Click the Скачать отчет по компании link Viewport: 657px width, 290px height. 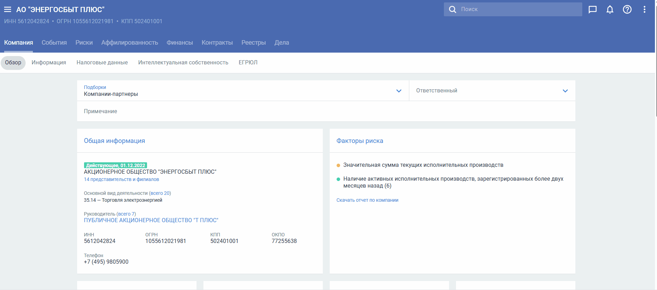(x=367, y=200)
